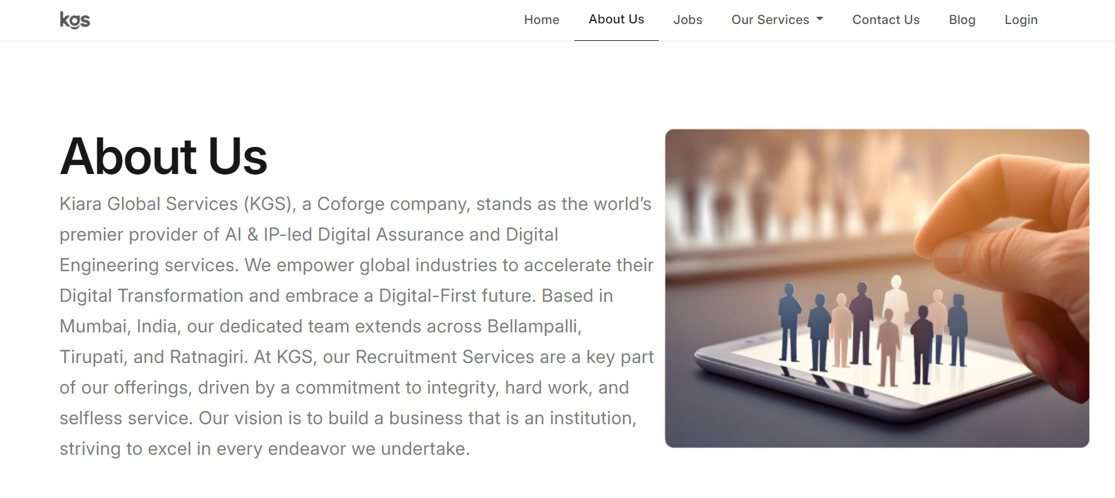Open the Contact Us page

885,20
